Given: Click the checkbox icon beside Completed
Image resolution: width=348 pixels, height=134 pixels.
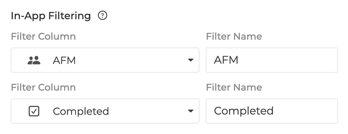Looking at the screenshot, I should click(x=34, y=111).
